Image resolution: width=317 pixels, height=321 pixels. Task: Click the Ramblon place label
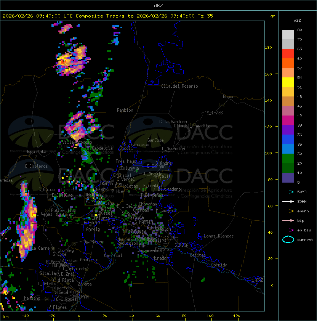tap(125, 110)
